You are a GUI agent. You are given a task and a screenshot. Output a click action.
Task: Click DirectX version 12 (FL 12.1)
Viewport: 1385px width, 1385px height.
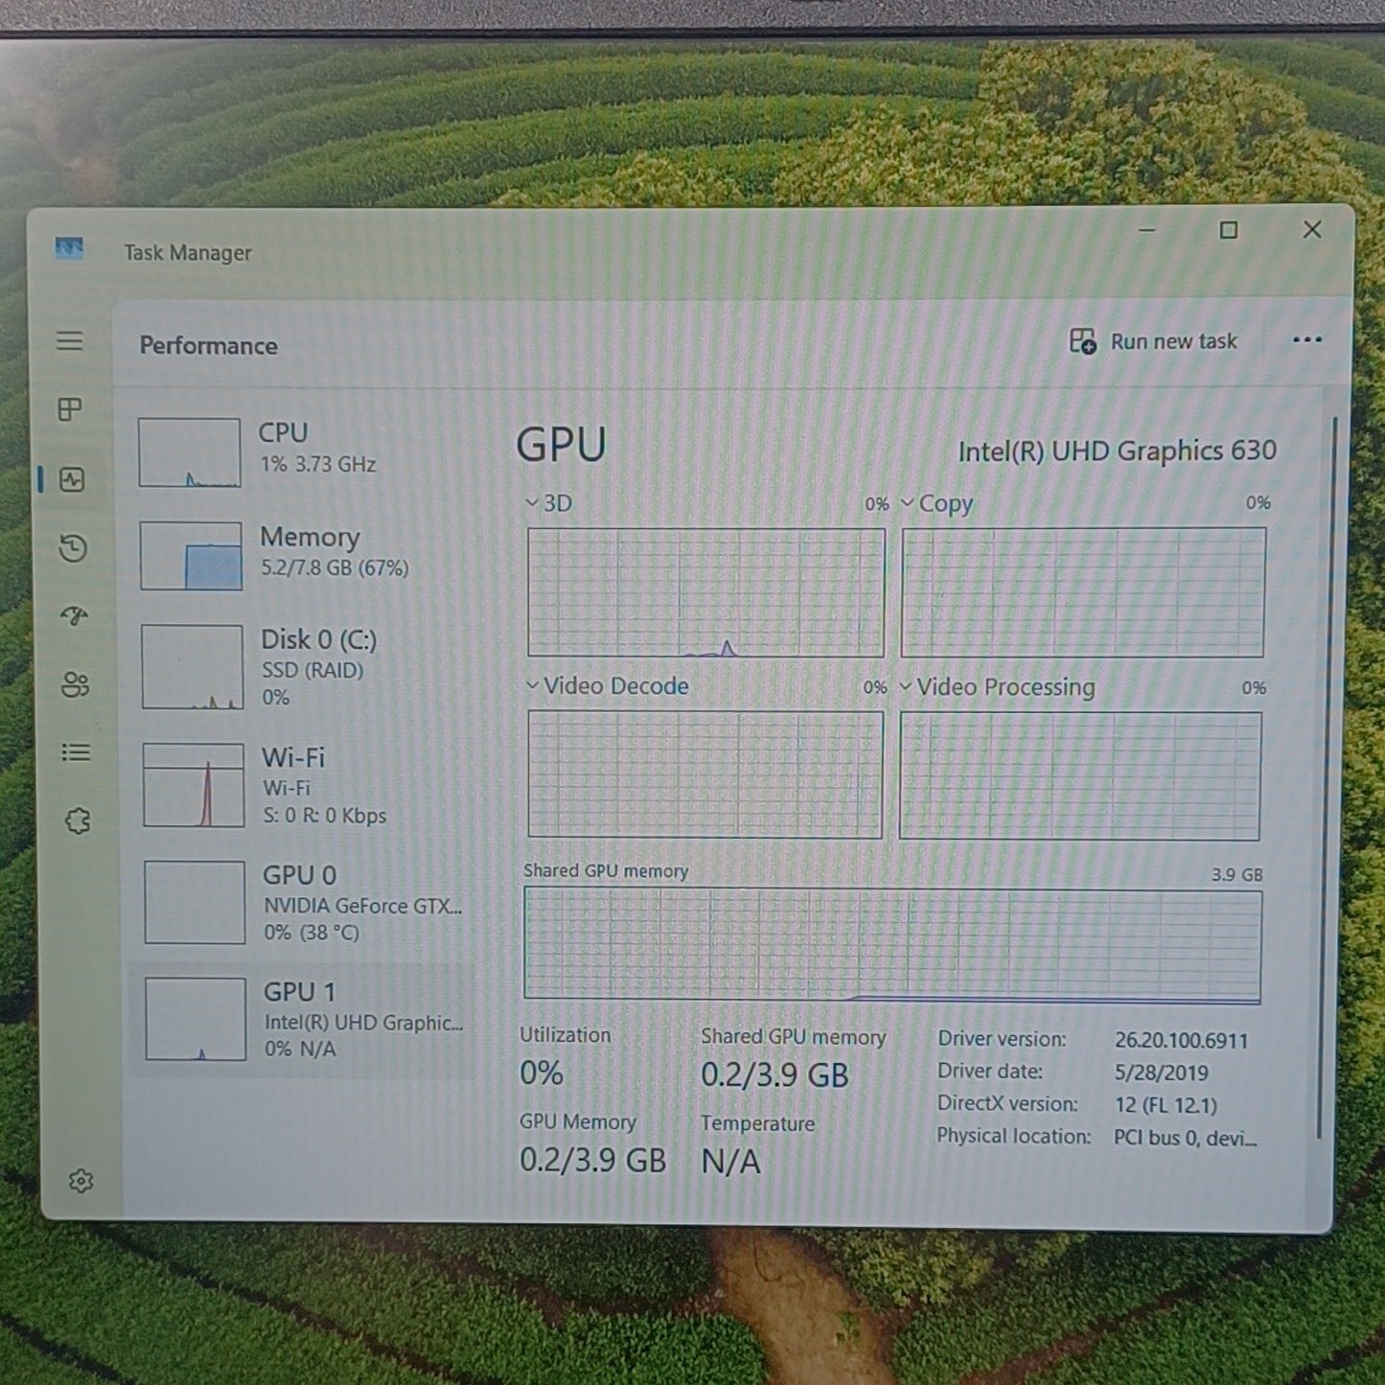[x=1166, y=1106]
